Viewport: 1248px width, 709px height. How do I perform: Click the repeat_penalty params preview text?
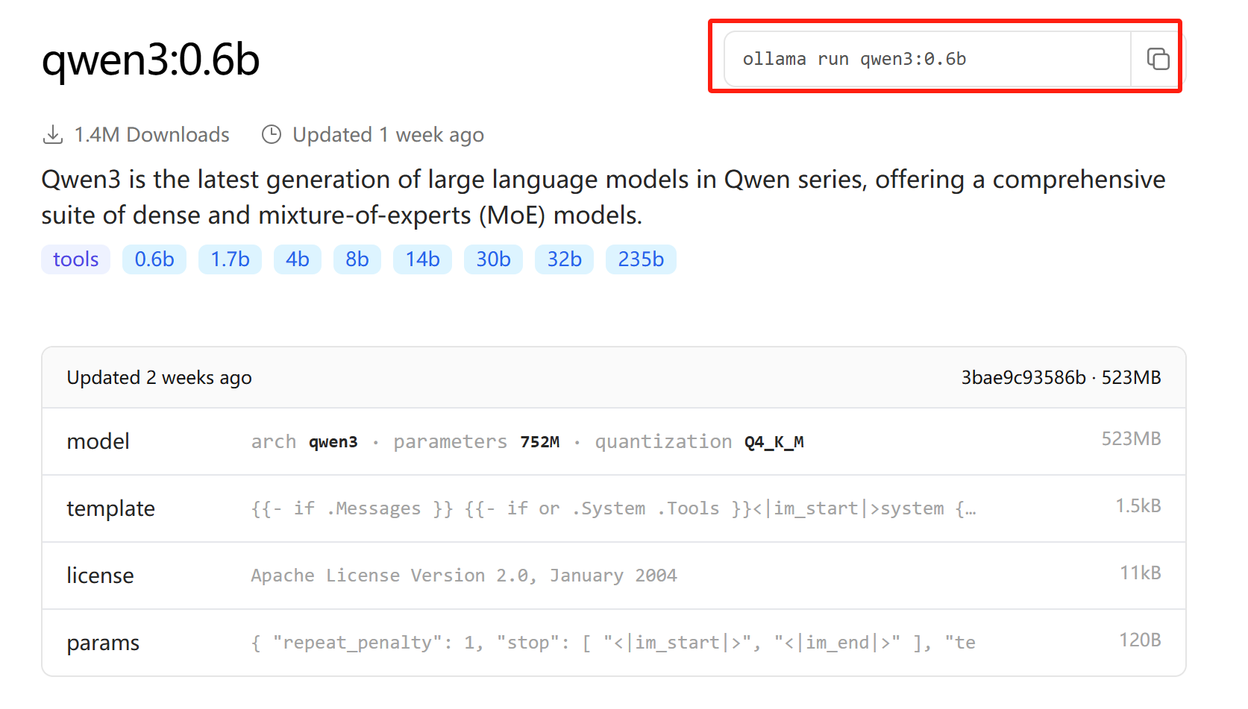point(613,643)
